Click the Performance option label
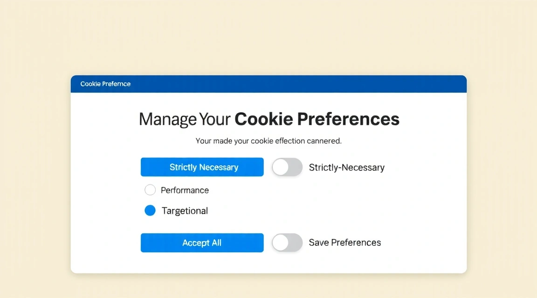 click(x=185, y=190)
